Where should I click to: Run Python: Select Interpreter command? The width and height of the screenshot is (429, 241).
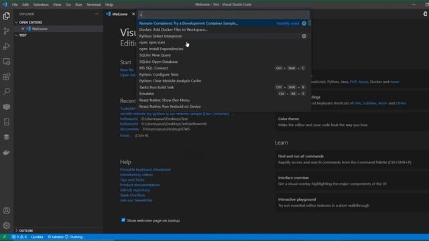223,36
